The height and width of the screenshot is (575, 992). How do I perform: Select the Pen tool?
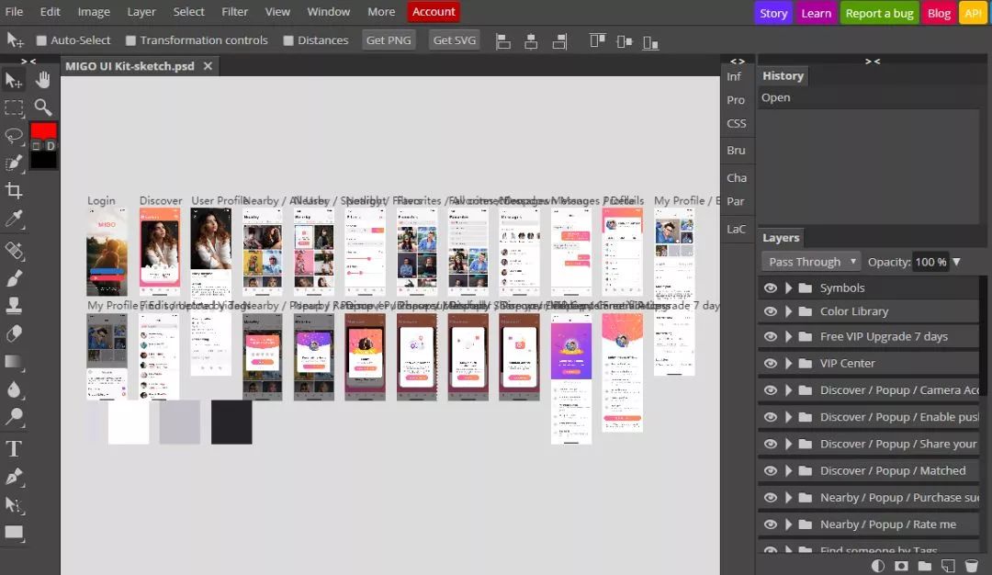(13, 477)
